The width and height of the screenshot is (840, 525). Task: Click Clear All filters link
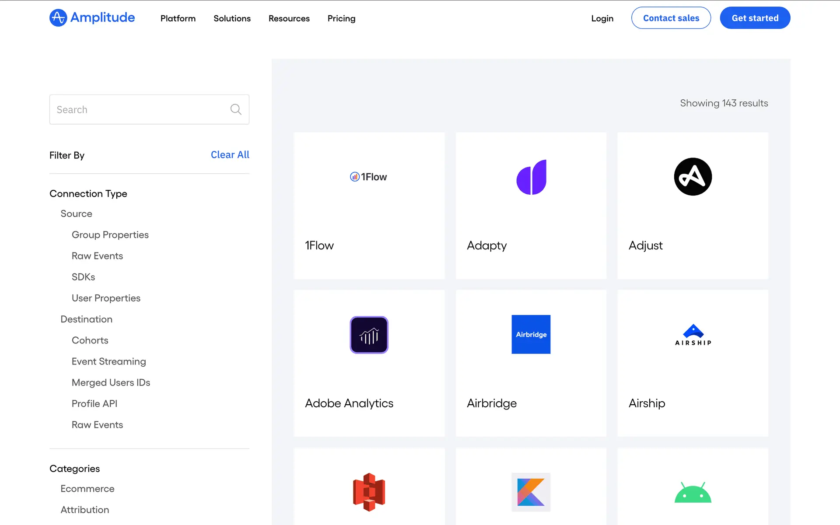[x=230, y=155]
